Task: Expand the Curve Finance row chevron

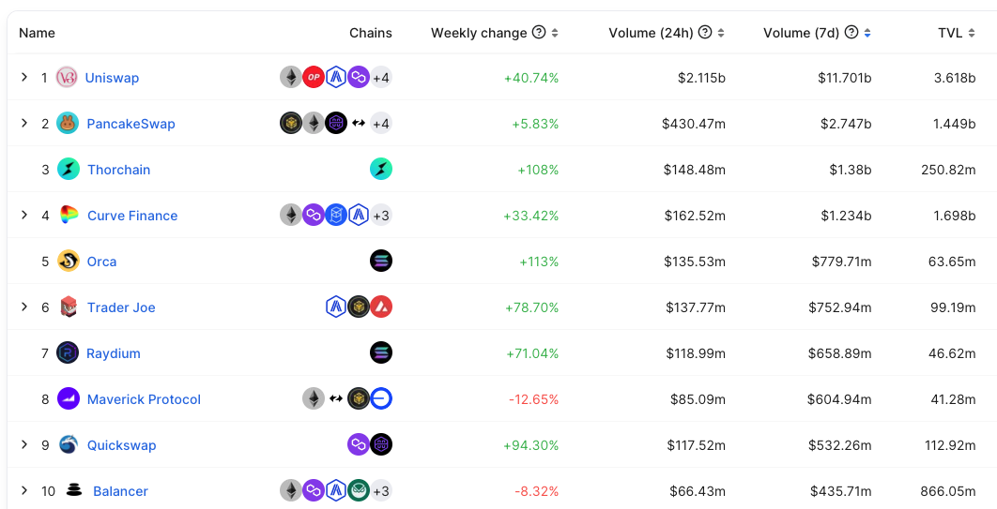Action: (24, 216)
